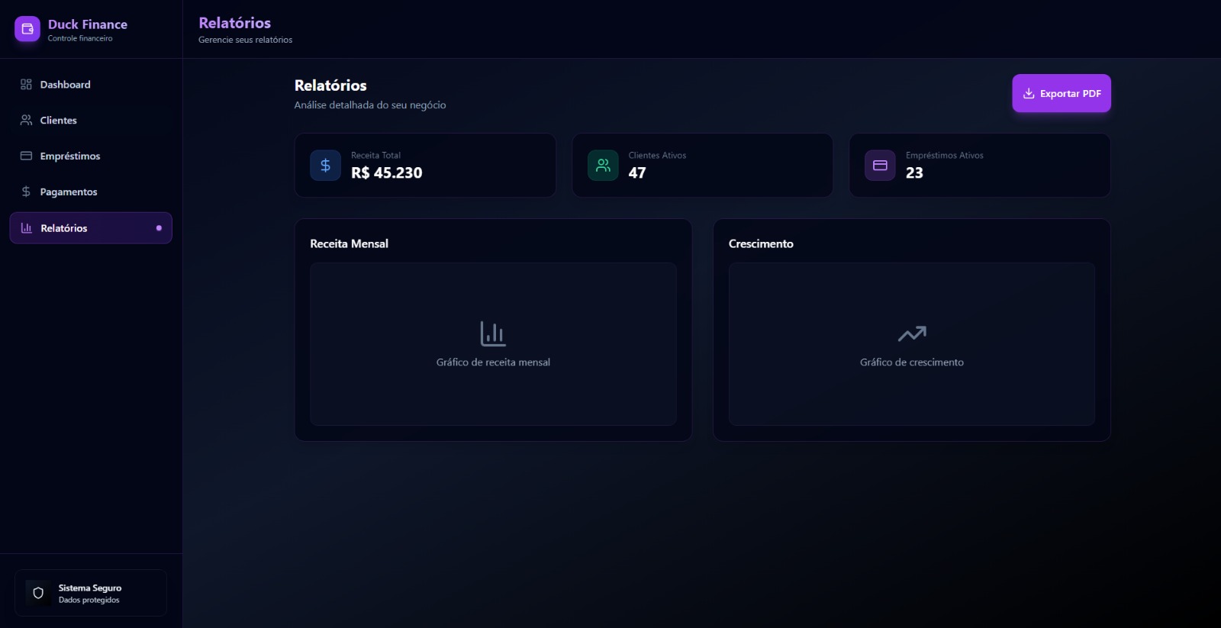
Task: Export the report with Exportar PDF
Action: click(1062, 93)
